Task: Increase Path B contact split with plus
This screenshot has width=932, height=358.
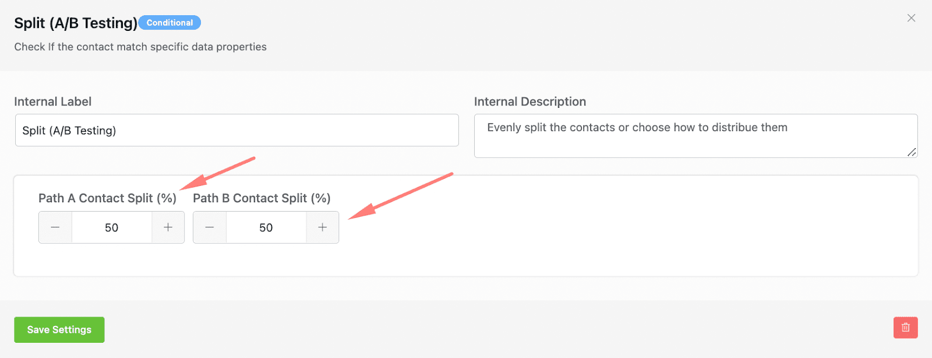Action: 322,227
